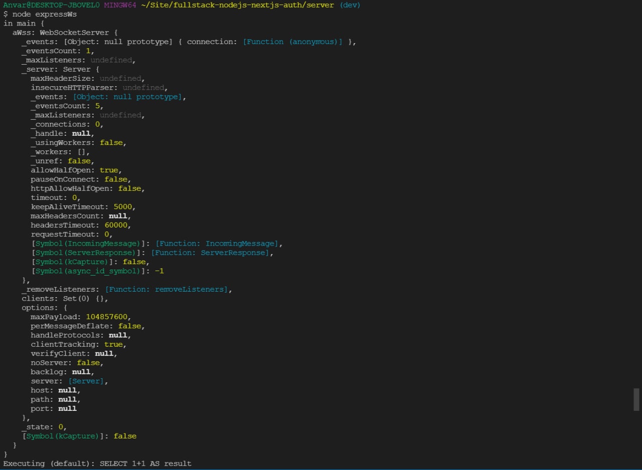Click the '_handle: null,' line

click(x=63, y=133)
